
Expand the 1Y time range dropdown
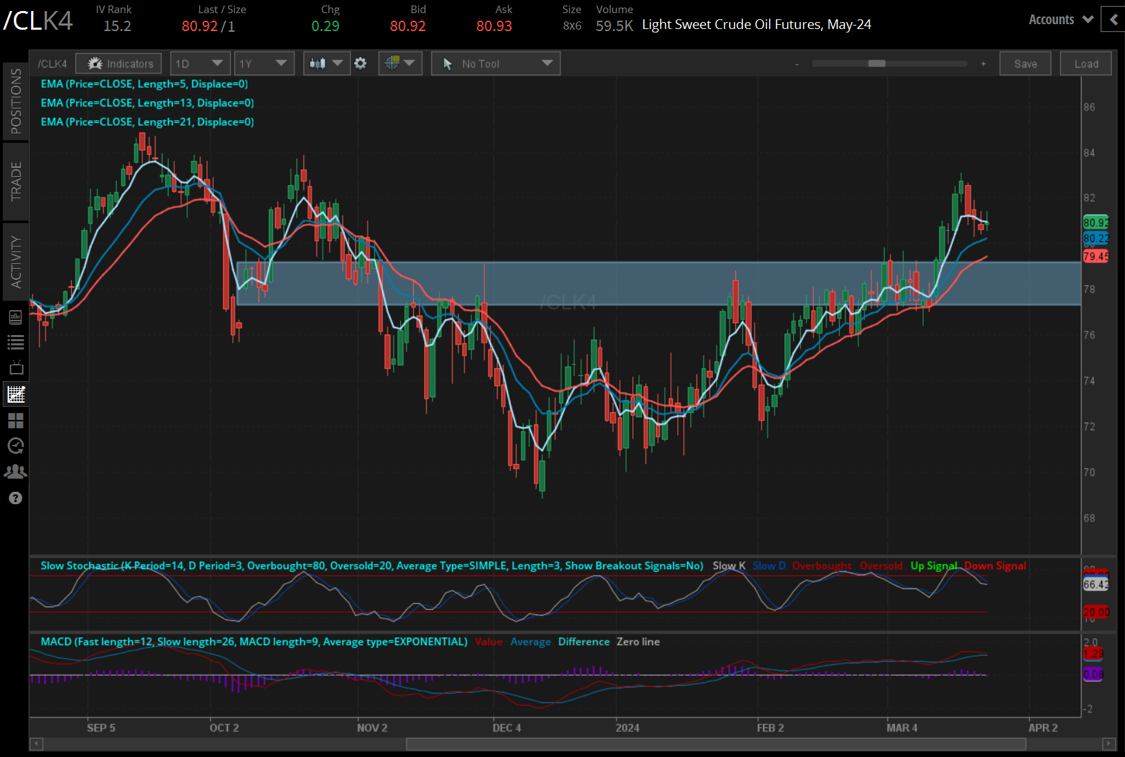(x=264, y=63)
